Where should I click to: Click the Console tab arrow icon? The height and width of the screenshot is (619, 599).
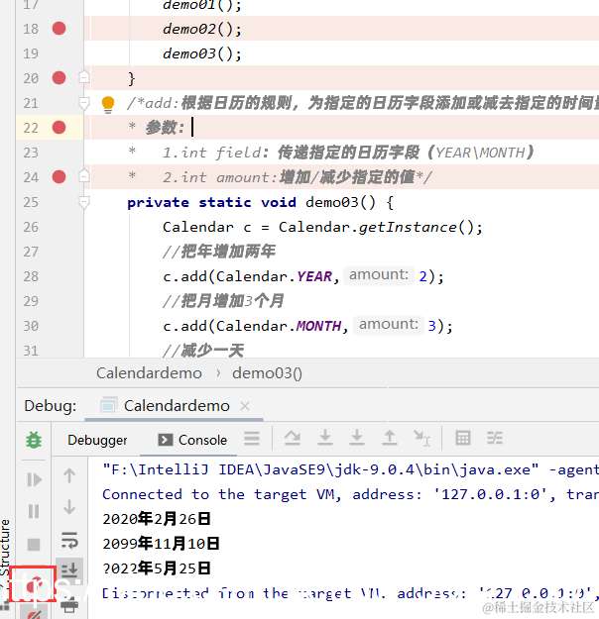click(166, 440)
